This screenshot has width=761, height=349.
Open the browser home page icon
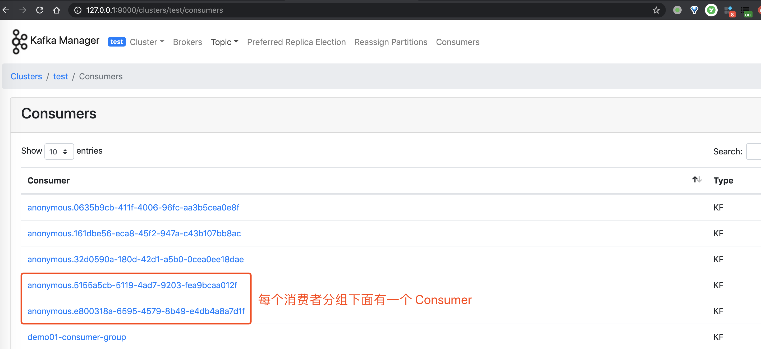(x=56, y=10)
